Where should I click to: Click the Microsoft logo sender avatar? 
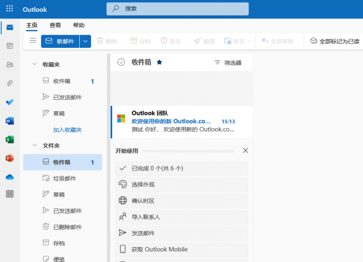point(121,118)
